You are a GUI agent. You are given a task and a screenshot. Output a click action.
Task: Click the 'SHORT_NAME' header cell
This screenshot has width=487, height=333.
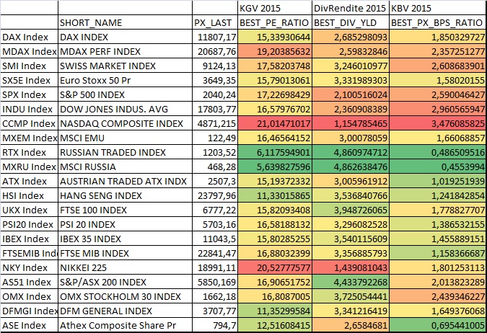click(x=125, y=22)
